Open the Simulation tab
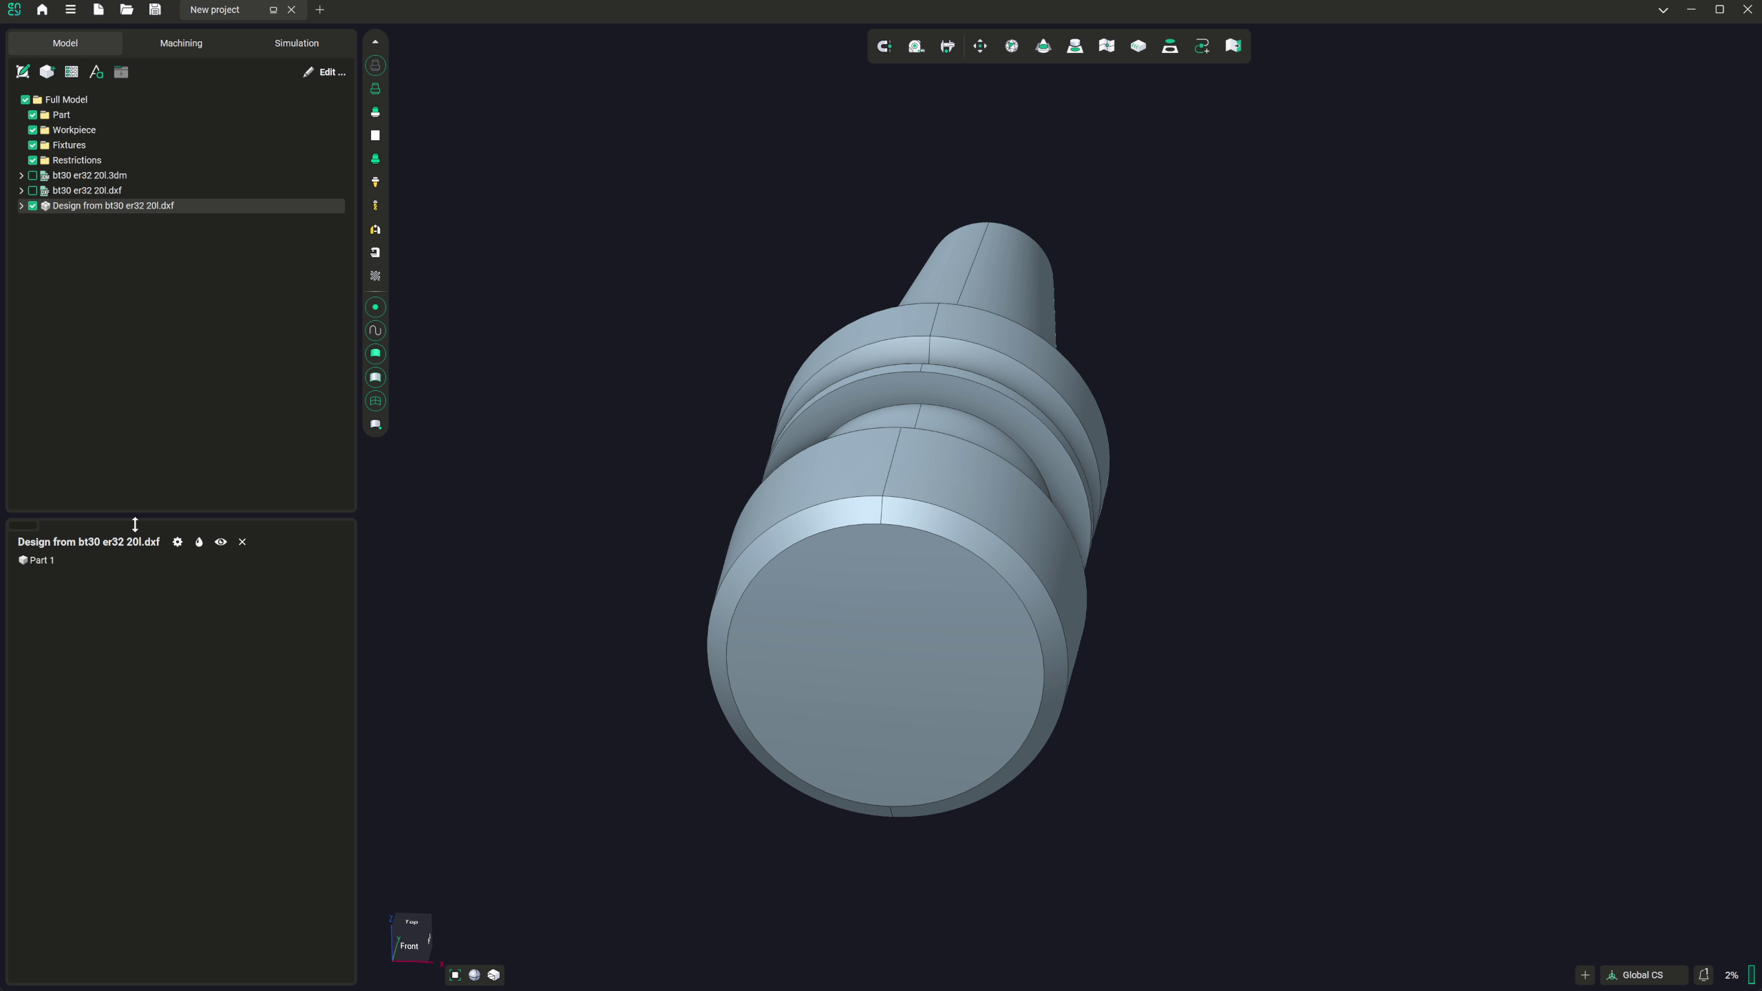Screen dimensions: 1762x991 297,43
